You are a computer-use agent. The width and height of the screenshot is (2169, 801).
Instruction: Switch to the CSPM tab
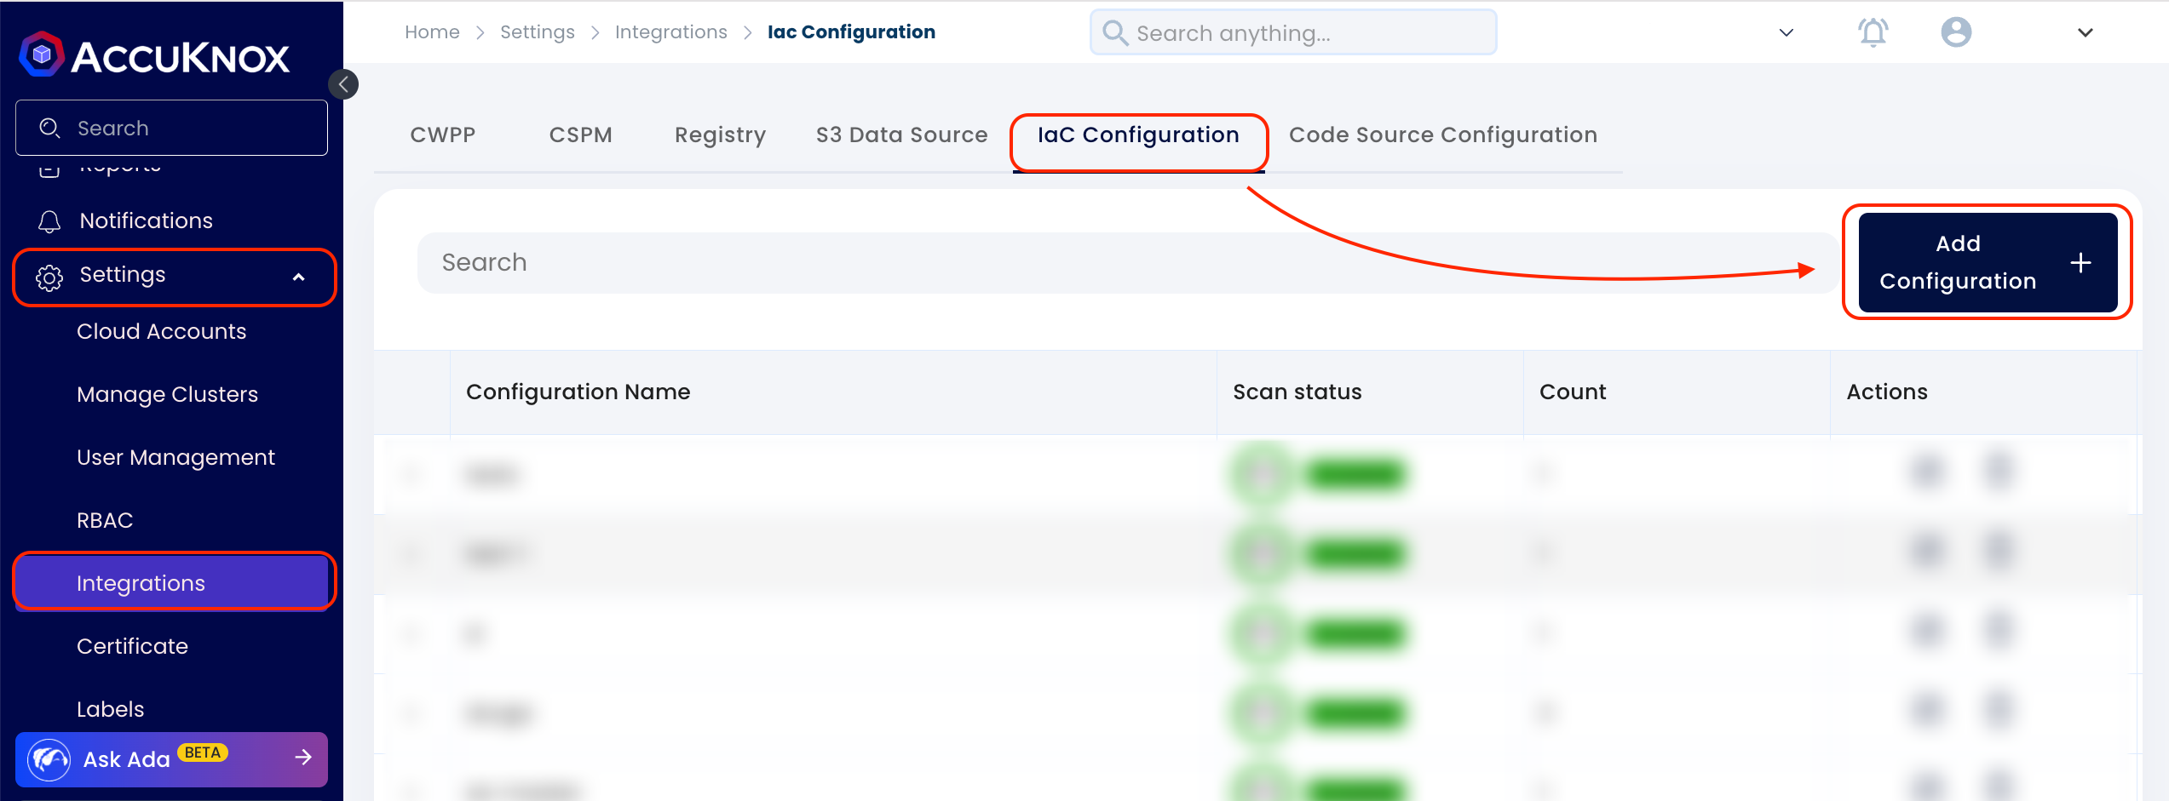(580, 134)
